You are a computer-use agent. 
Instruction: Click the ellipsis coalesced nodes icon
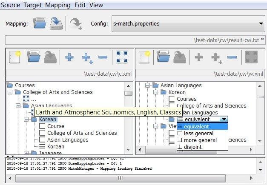click(x=26, y=99)
